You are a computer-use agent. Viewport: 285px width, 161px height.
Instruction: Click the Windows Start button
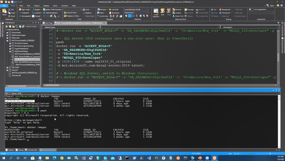(x=3, y=158)
